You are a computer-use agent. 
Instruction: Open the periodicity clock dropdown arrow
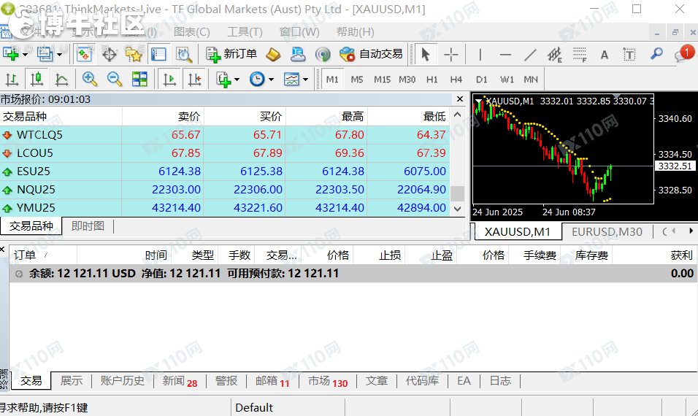tap(271, 80)
